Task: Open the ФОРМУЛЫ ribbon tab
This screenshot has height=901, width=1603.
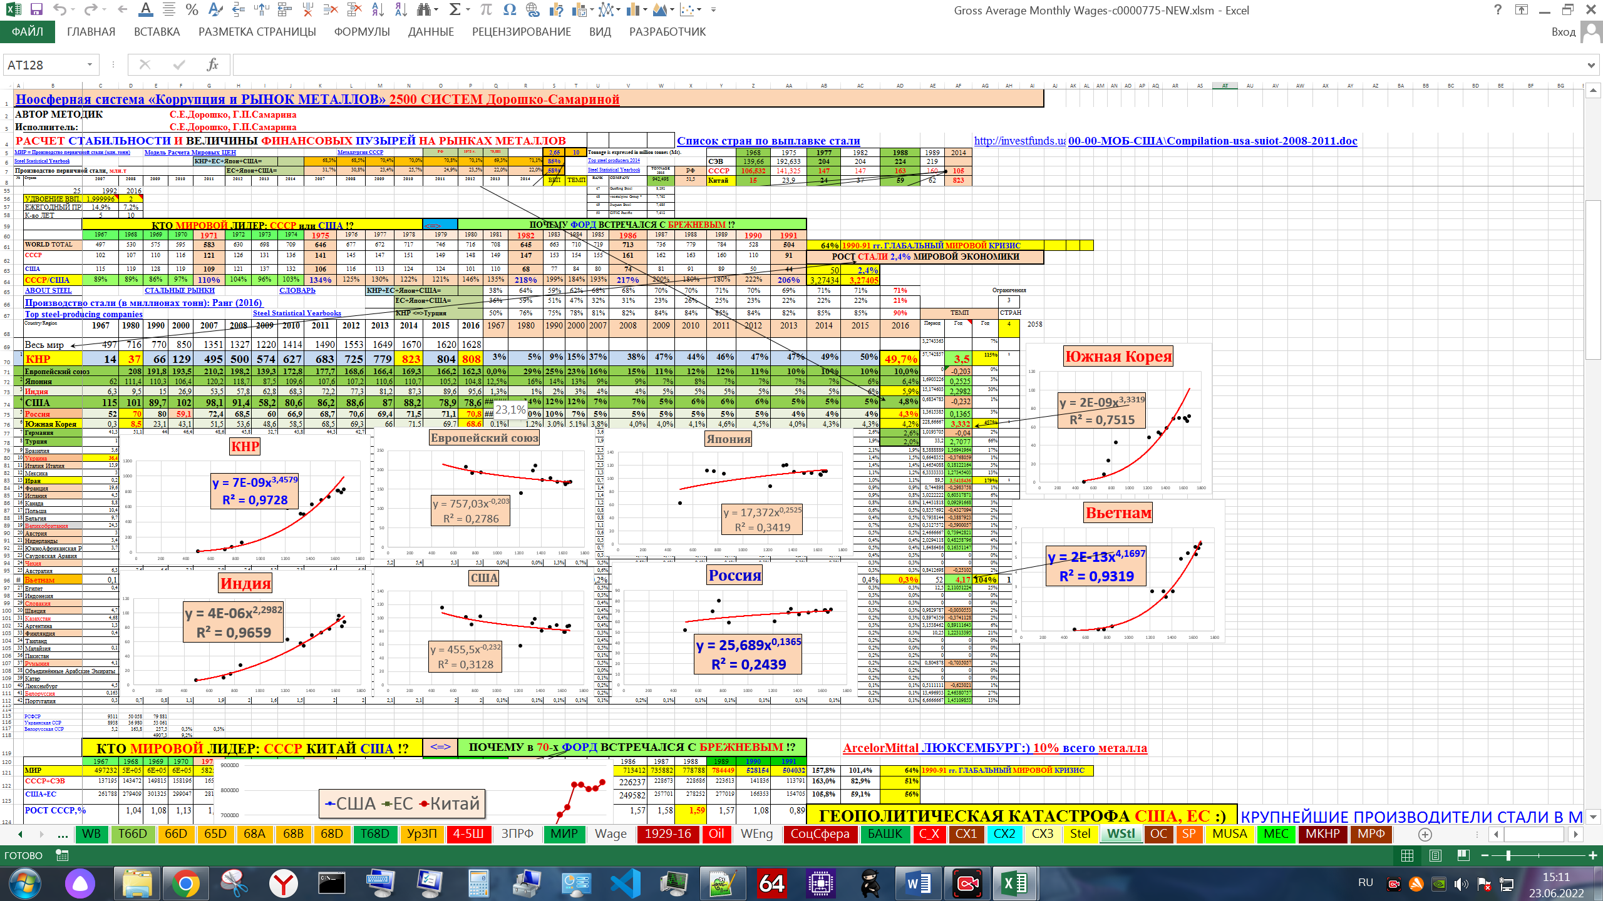Action: (362, 32)
